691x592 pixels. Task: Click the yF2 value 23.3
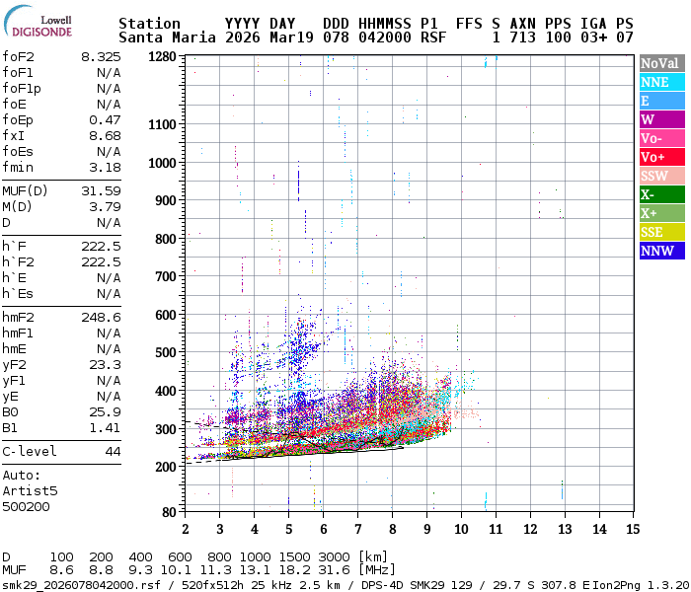tap(105, 365)
